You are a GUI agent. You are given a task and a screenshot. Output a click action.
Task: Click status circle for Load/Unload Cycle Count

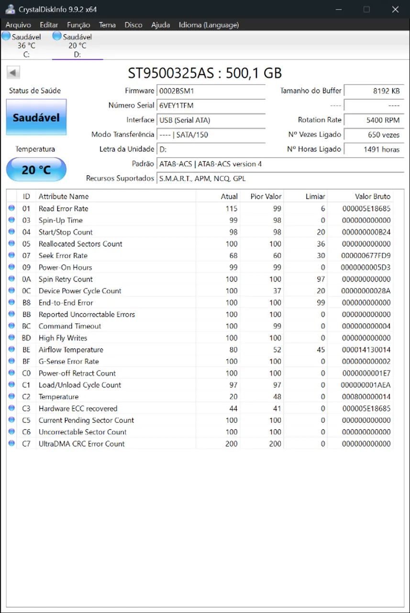point(11,385)
